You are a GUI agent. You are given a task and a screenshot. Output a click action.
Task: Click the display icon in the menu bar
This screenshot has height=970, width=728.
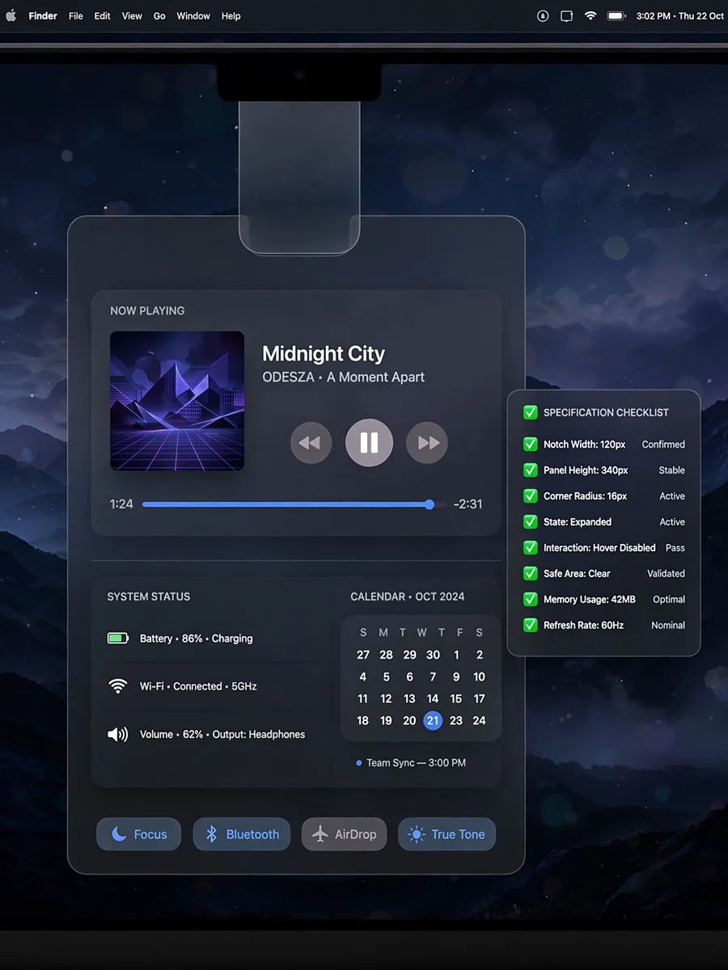pyautogui.click(x=567, y=16)
